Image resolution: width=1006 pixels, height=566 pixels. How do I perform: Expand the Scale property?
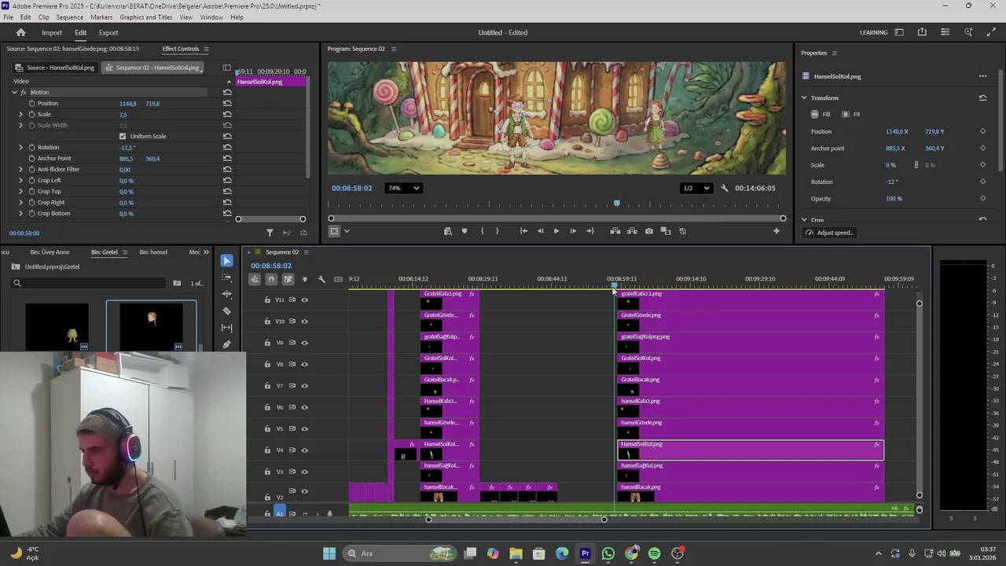[21, 115]
